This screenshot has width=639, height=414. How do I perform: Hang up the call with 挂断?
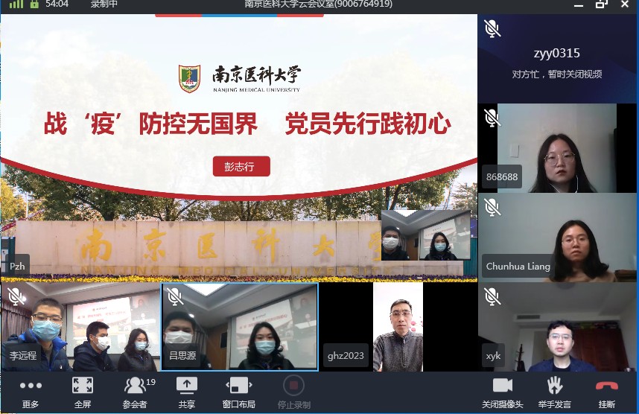pos(607,393)
